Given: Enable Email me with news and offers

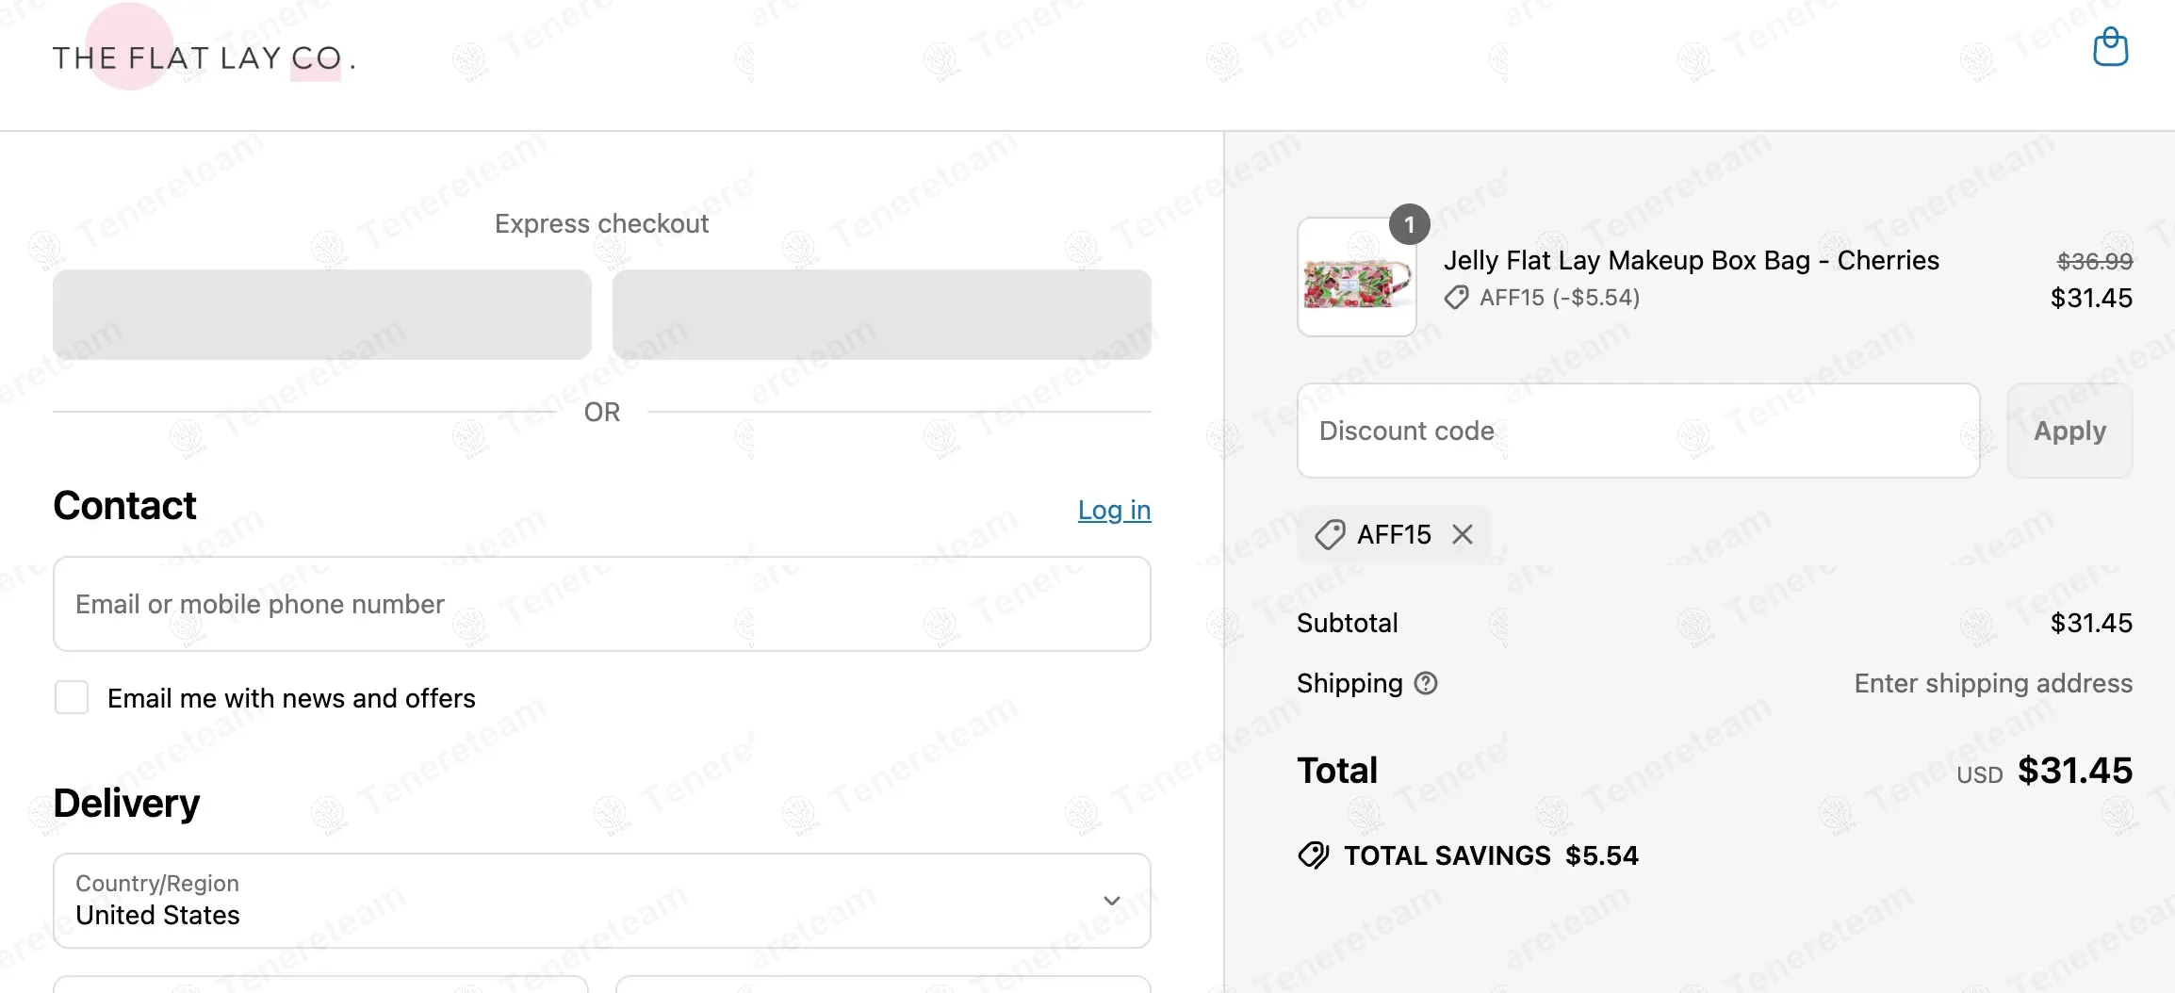Looking at the screenshot, I should tap(72, 698).
